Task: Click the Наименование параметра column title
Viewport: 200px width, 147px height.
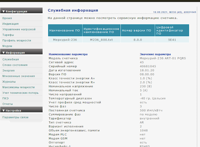Action: pyautogui.click(x=68, y=54)
